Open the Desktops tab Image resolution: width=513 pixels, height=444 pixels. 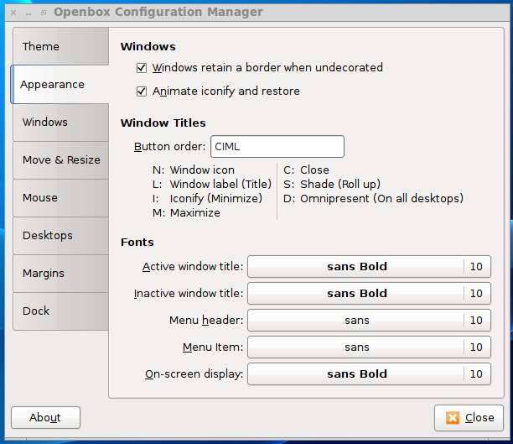(61, 235)
